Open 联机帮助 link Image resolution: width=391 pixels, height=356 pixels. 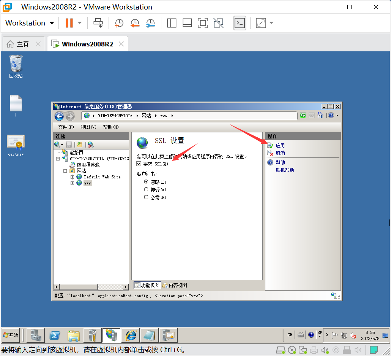(285, 170)
